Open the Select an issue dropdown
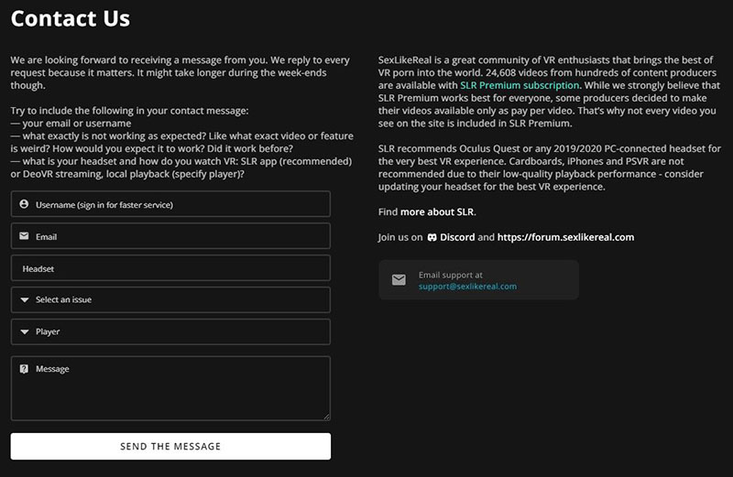 point(170,300)
